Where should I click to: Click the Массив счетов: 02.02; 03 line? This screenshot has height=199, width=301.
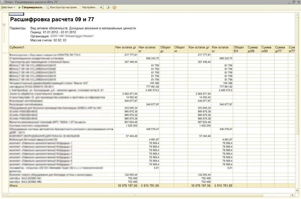click(49, 40)
